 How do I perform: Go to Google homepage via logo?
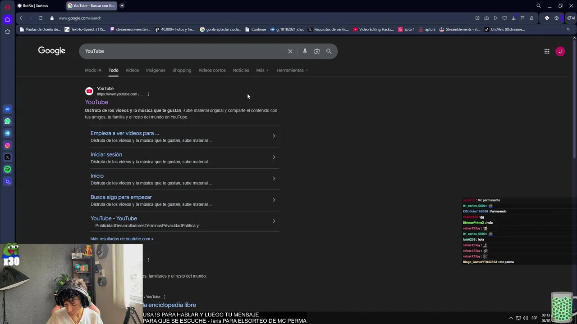tap(52, 51)
